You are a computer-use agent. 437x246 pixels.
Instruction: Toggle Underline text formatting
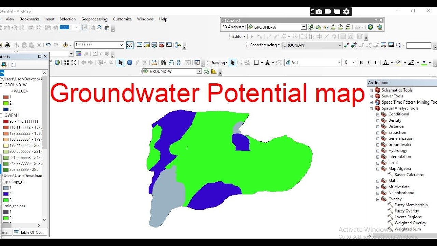376,63
